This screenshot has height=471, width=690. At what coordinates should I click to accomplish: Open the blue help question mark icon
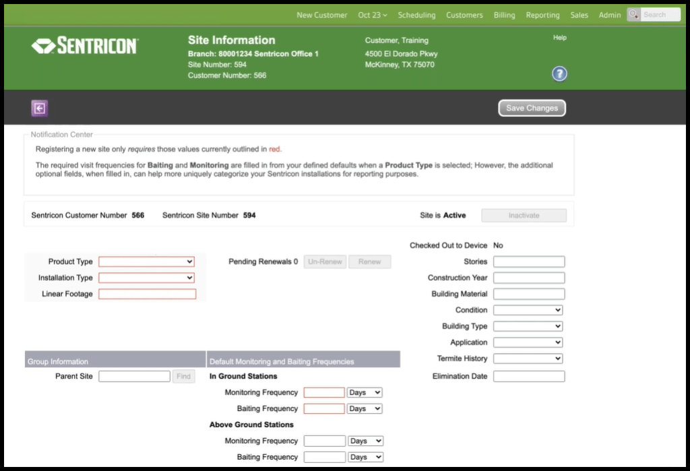pyautogui.click(x=559, y=74)
